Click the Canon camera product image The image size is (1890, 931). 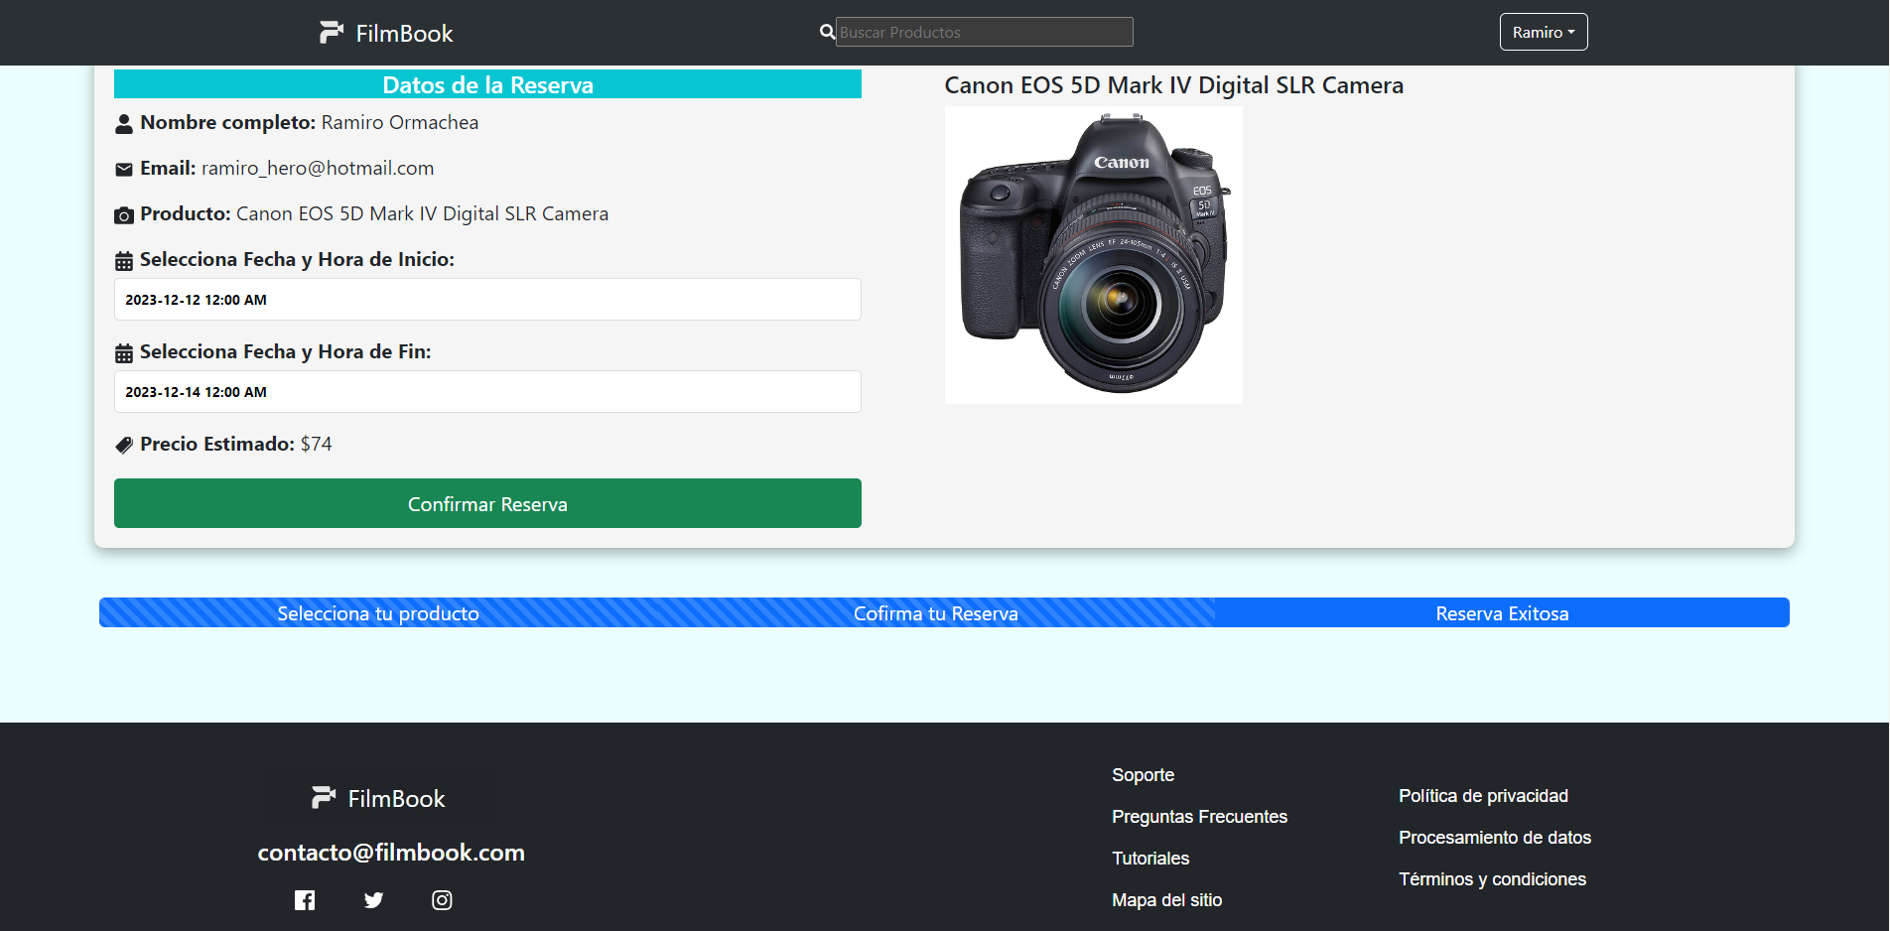click(x=1093, y=255)
